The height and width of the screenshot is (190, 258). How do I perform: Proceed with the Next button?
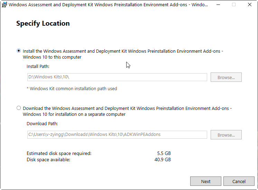click(206, 181)
